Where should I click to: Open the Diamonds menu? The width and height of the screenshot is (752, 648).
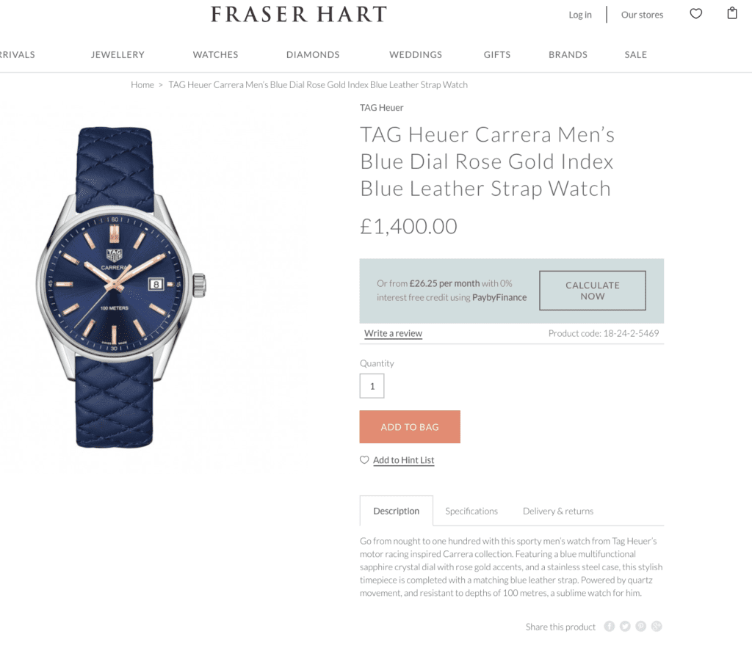tap(313, 54)
